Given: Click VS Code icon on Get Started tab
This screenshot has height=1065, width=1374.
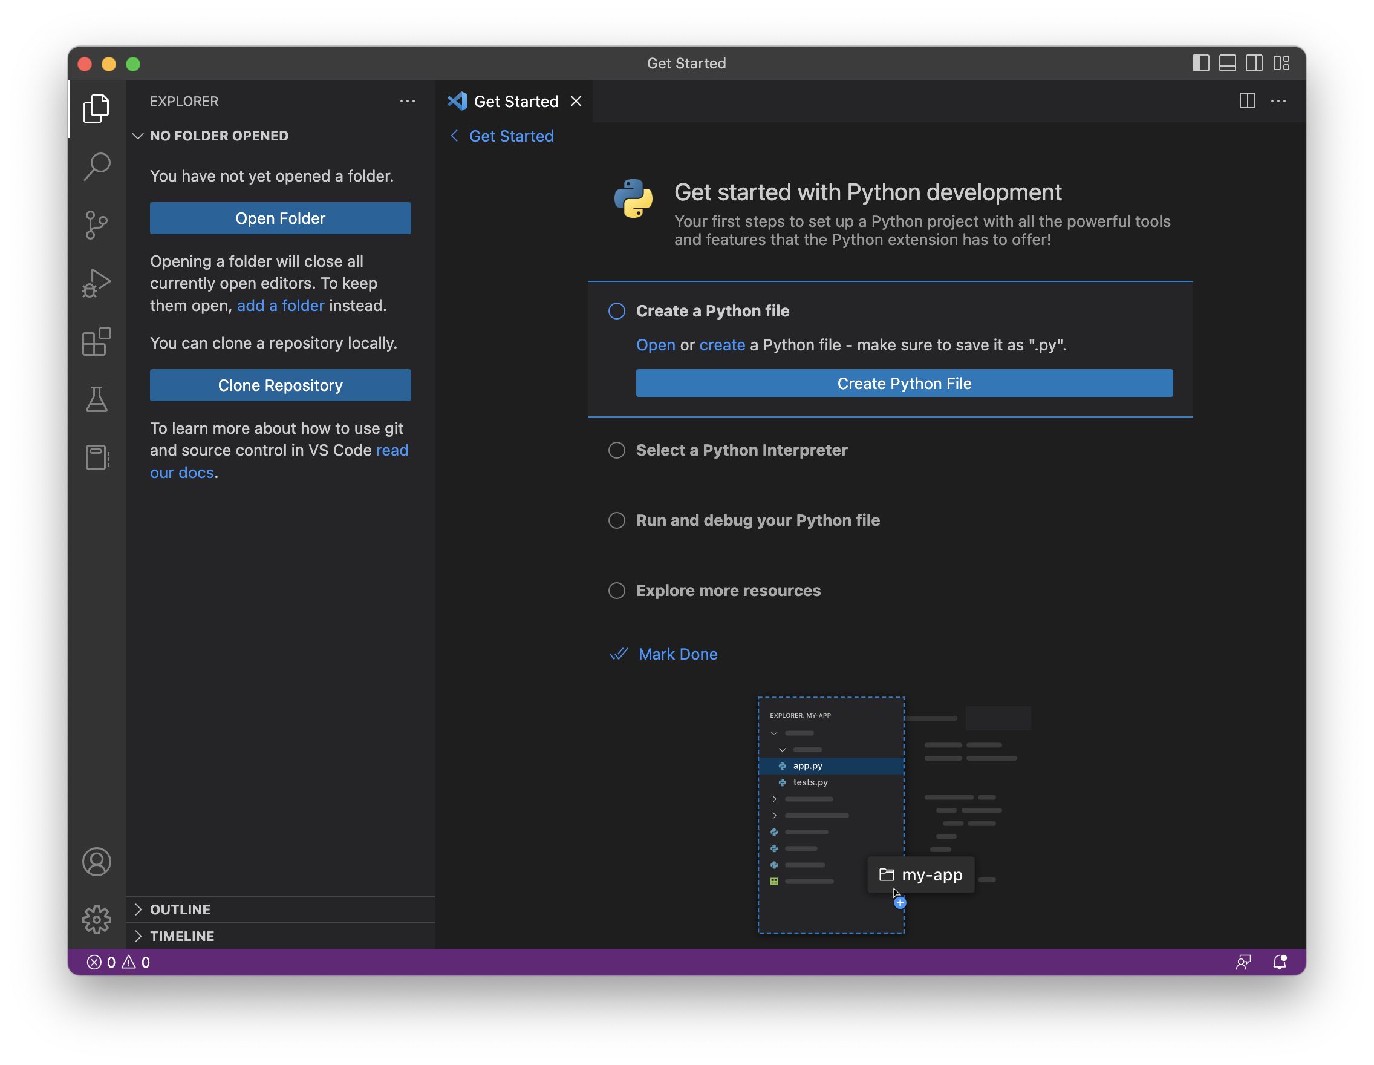Looking at the screenshot, I should click(x=457, y=100).
